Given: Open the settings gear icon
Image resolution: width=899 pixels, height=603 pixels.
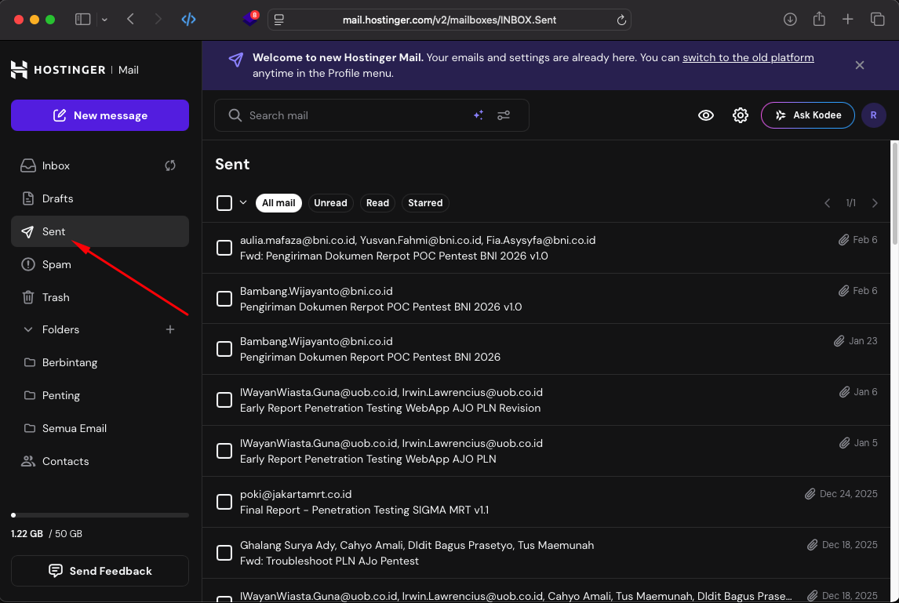Looking at the screenshot, I should coord(741,115).
